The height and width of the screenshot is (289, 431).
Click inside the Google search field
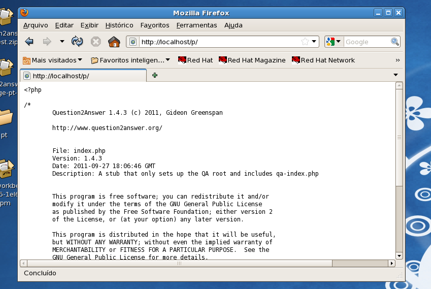tap(367, 42)
